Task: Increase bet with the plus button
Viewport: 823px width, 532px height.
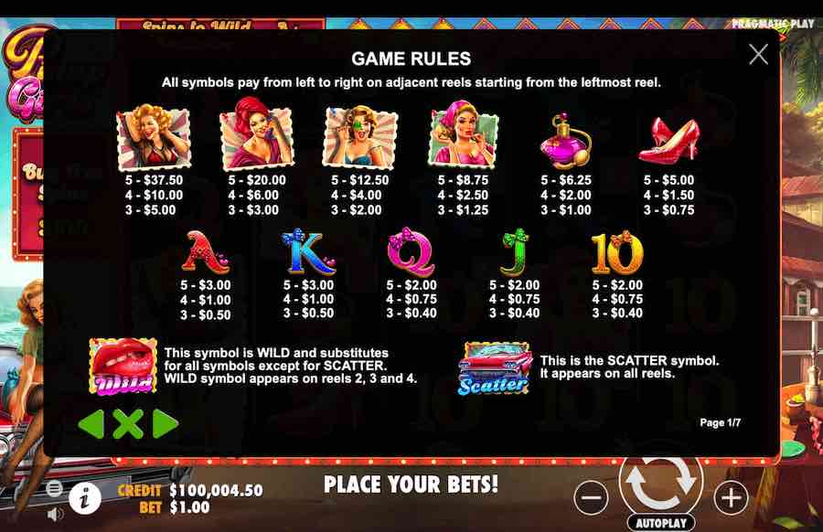Action: [x=732, y=498]
